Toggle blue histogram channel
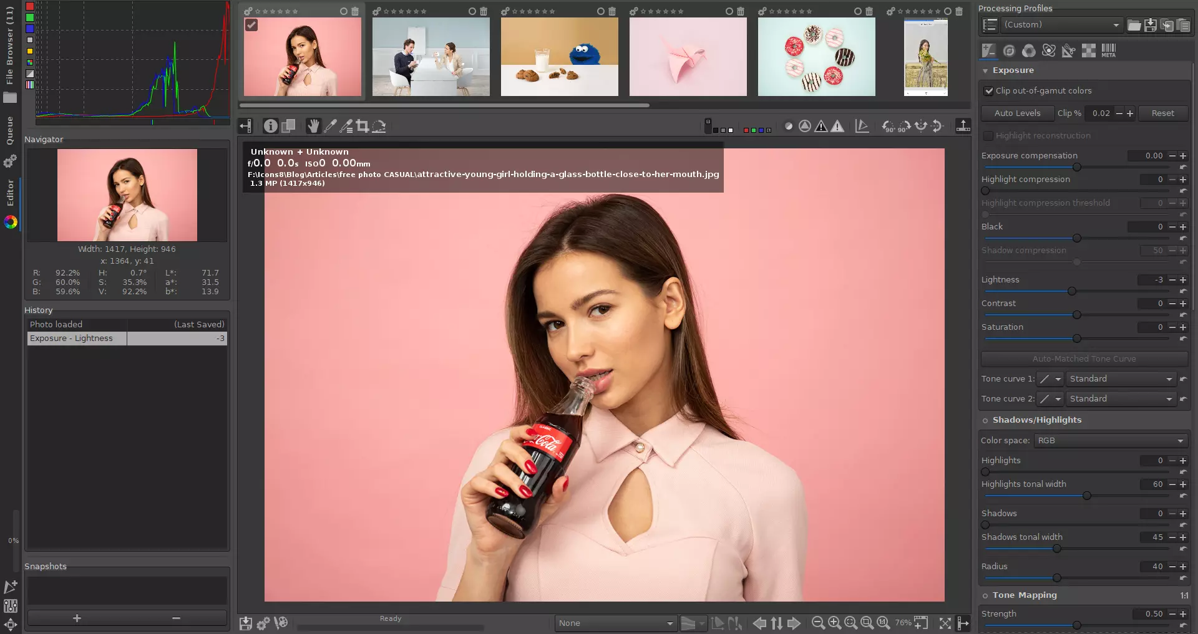Viewport: 1198px width, 634px height. coord(29,29)
